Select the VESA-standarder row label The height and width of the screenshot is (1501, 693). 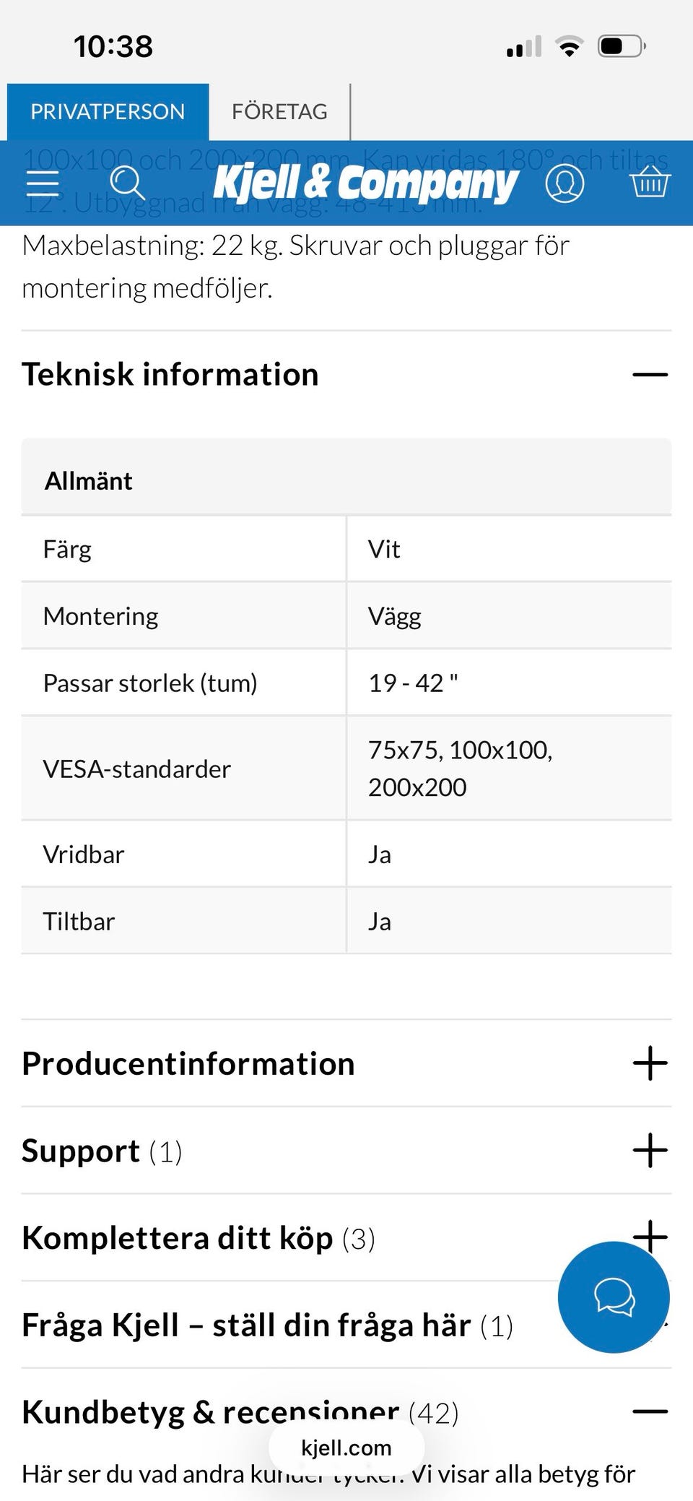[x=137, y=769]
